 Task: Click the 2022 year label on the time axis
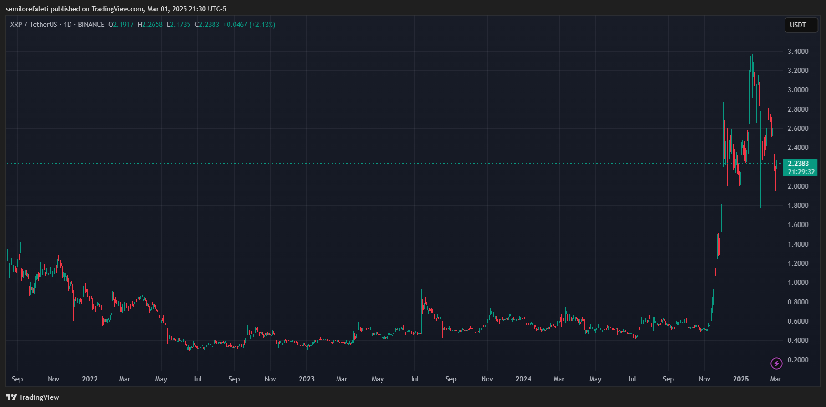90,379
